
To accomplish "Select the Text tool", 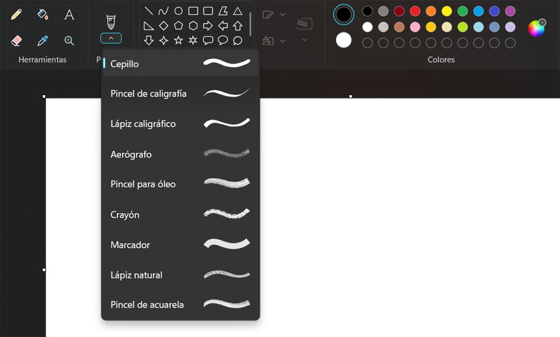I will click(x=69, y=14).
